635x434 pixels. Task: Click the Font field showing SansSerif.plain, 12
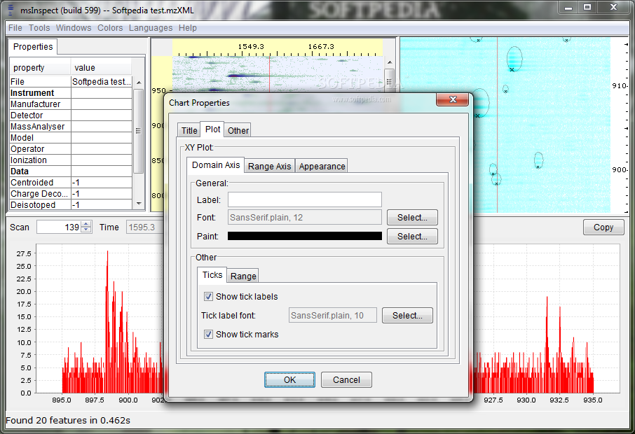pyautogui.click(x=305, y=217)
